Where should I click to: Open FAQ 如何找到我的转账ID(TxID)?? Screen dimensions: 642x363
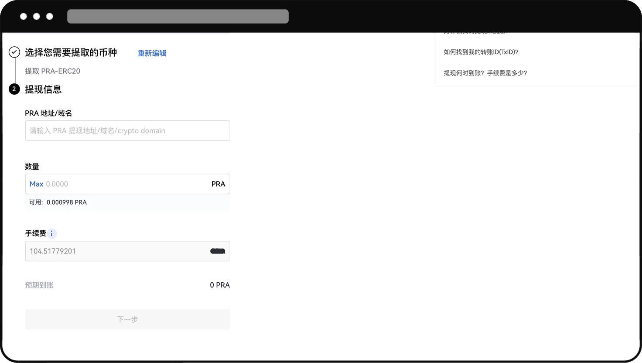(481, 52)
